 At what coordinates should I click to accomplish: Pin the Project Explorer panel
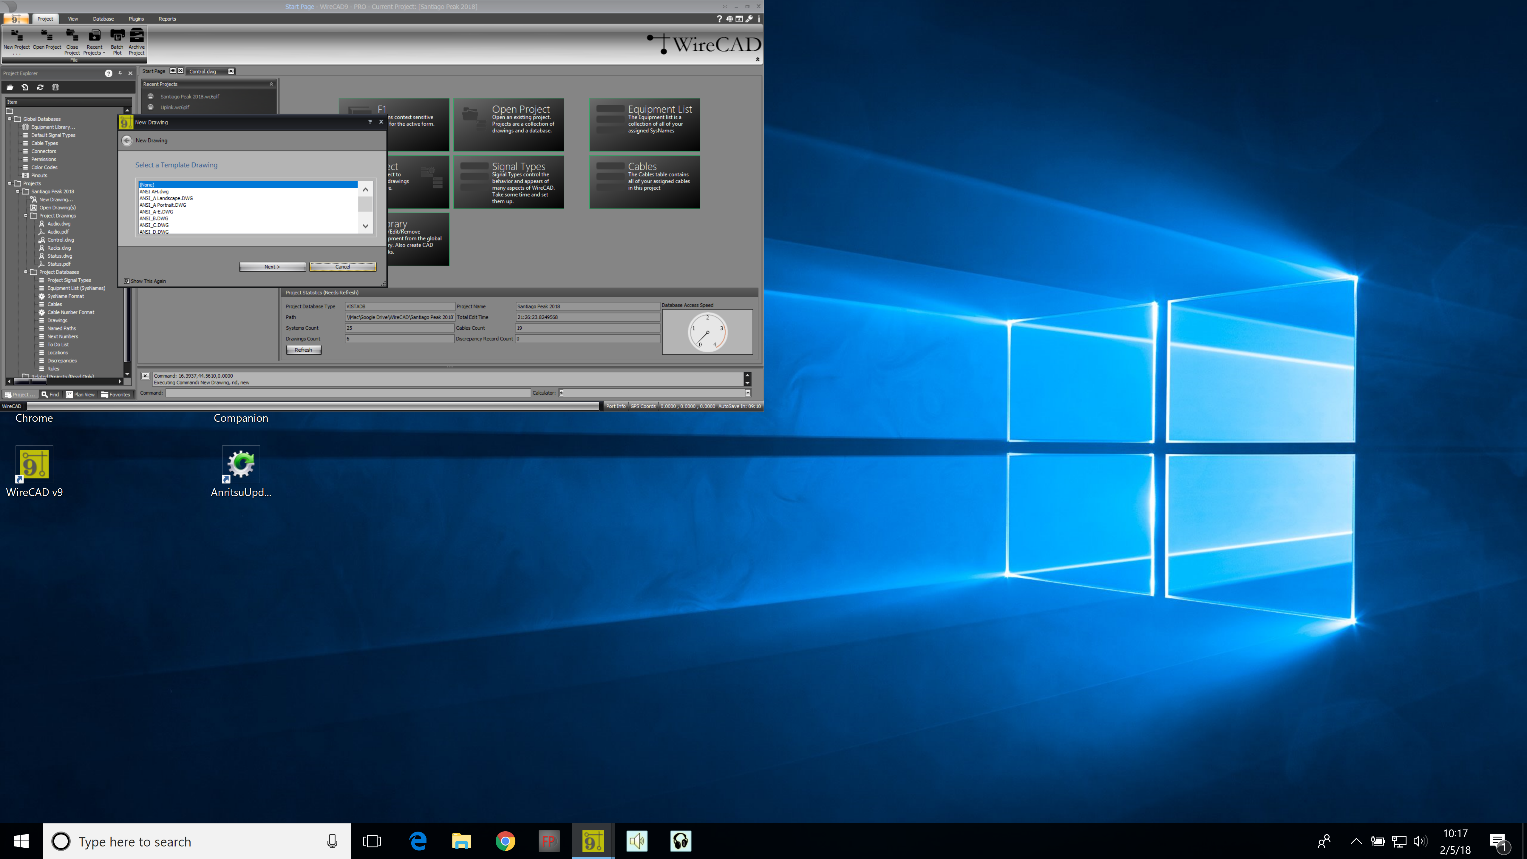click(120, 73)
